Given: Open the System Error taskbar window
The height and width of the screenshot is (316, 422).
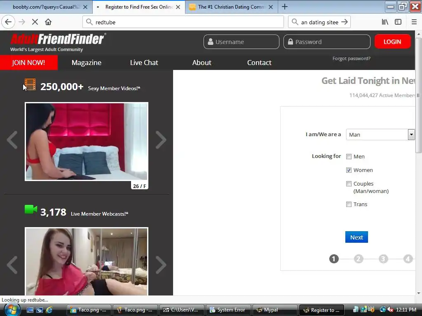Looking at the screenshot, I should (x=227, y=310).
